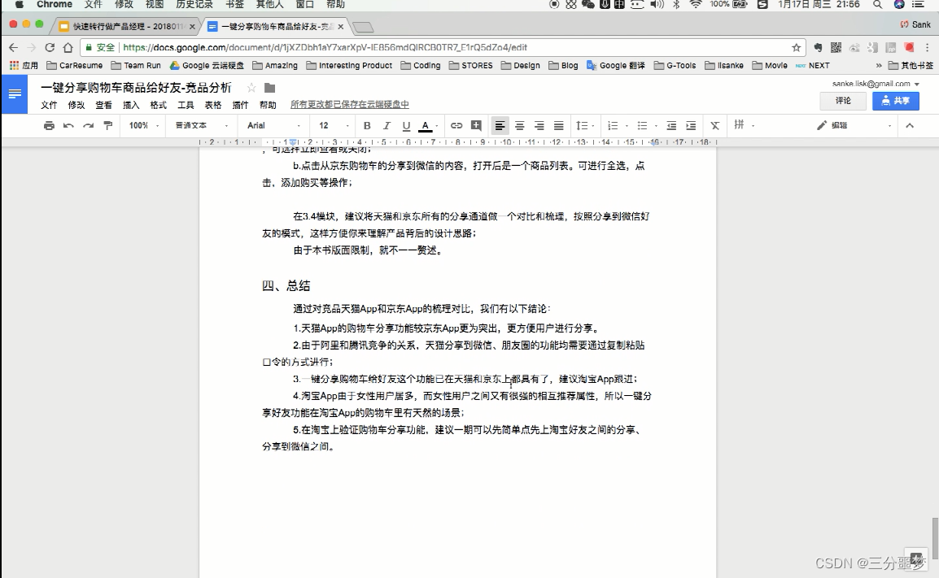The width and height of the screenshot is (939, 578).
Task: Reload the page
Action: tap(50, 47)
